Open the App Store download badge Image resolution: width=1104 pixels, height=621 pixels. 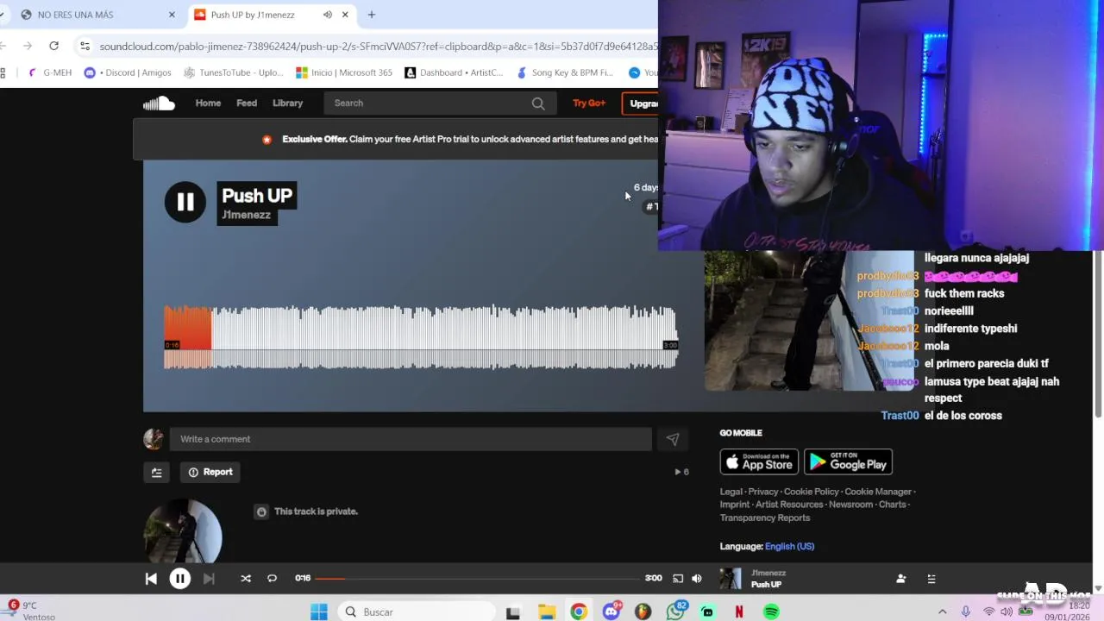(x=759, y=461)
